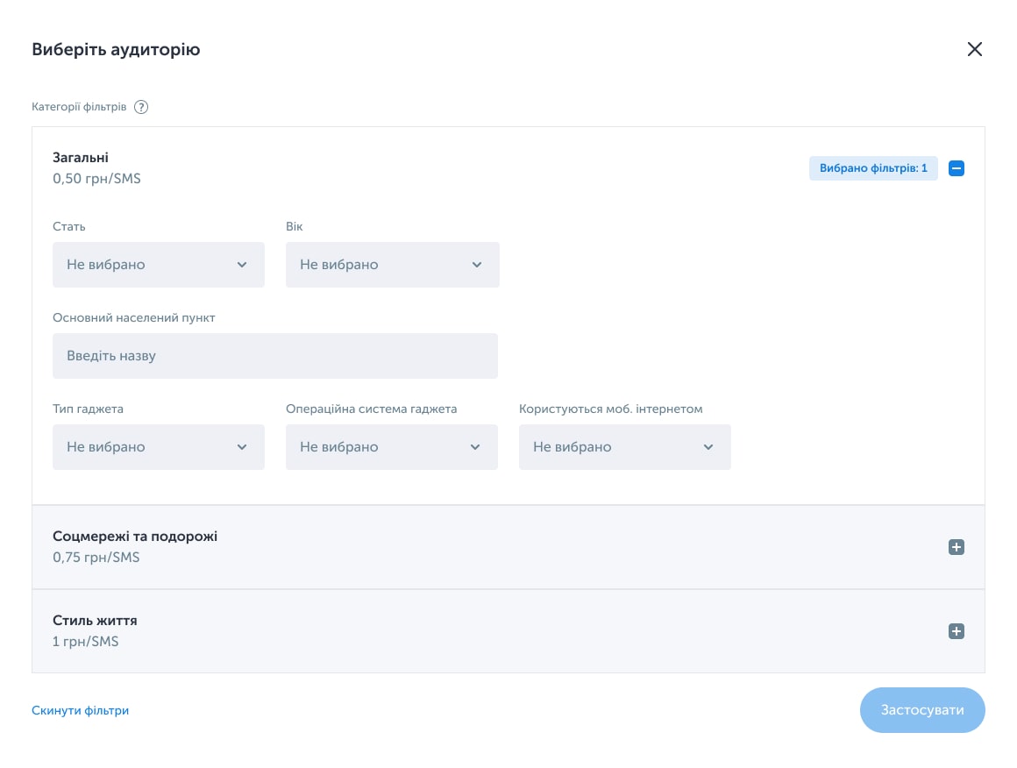Close the audience selection dialog
This screenshot has height=768, width=1017.
click(x=974, y=49)
